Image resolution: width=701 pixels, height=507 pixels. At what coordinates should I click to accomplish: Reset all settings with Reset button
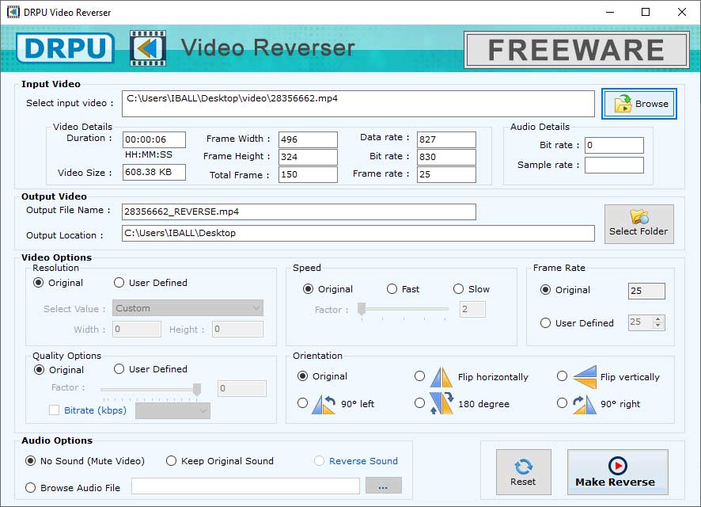[x=523, y=472]
